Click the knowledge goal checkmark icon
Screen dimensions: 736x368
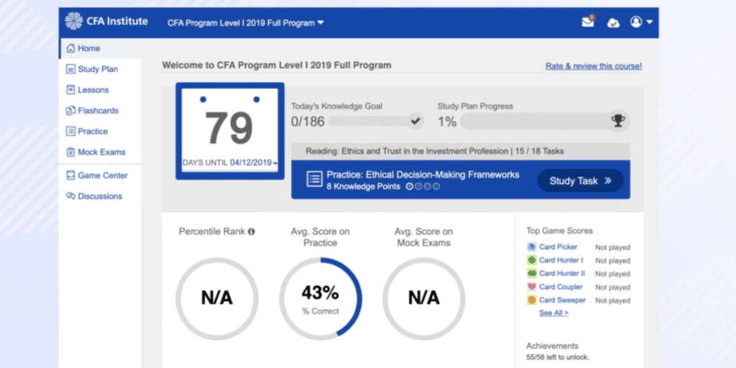pyautogui.click(x=415, y=121)
